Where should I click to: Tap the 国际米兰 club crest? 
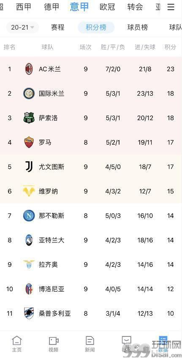[x=29, y=94]
